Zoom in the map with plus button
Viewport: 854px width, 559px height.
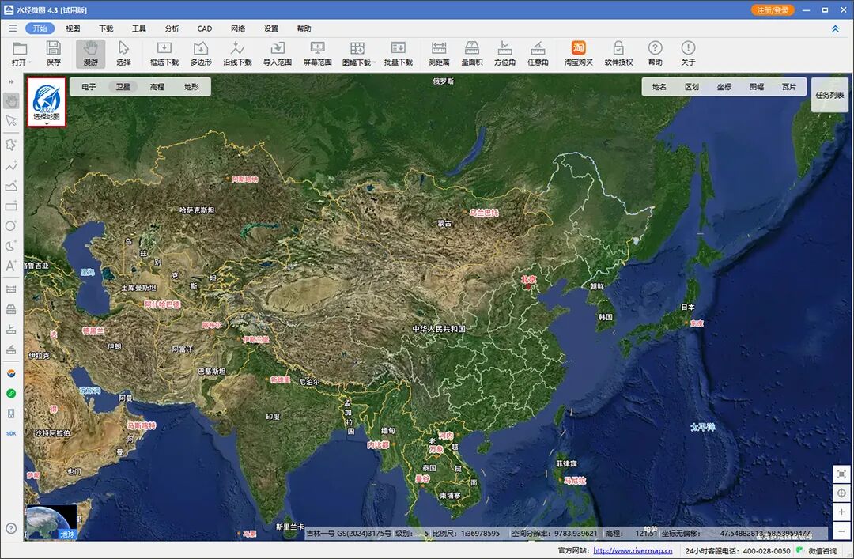tap(841, 512)
